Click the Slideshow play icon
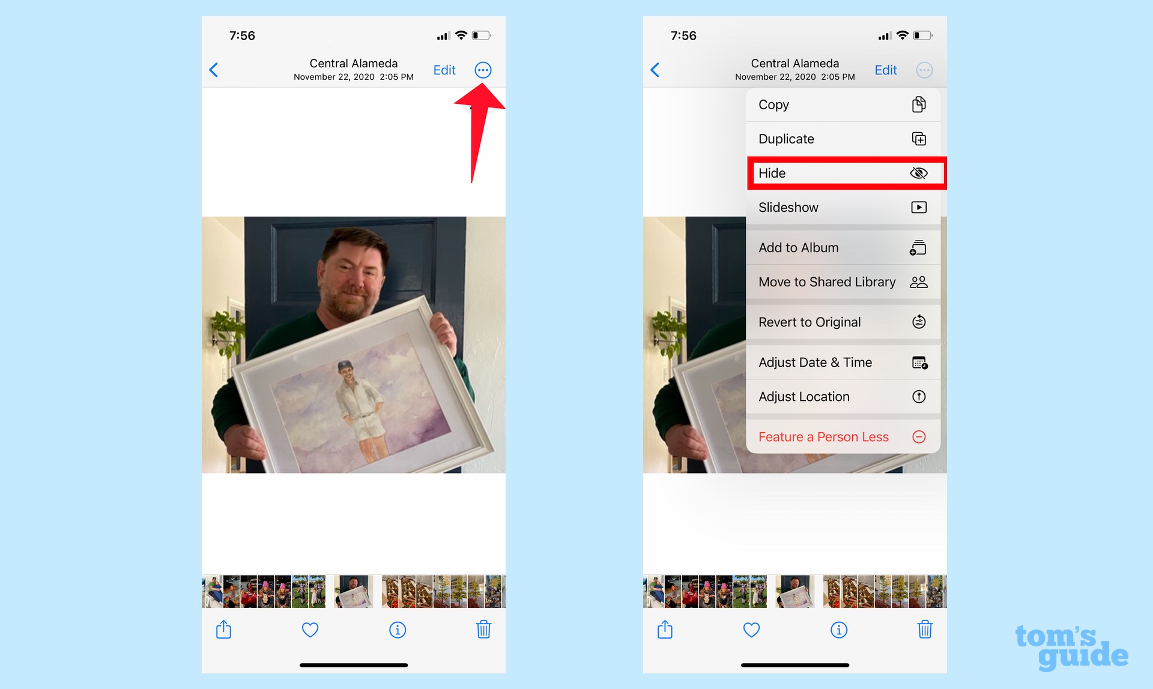Image resolution: width=1153 pixels, height=689 pixels. click(x=919, y=206)
